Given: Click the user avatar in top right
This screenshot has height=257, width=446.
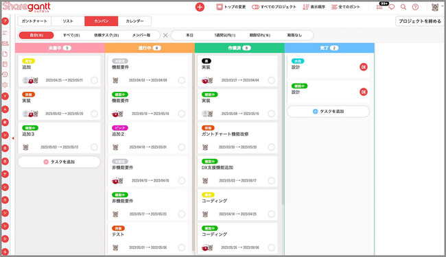Looking at the screenshot, I should tap(435, 7).
